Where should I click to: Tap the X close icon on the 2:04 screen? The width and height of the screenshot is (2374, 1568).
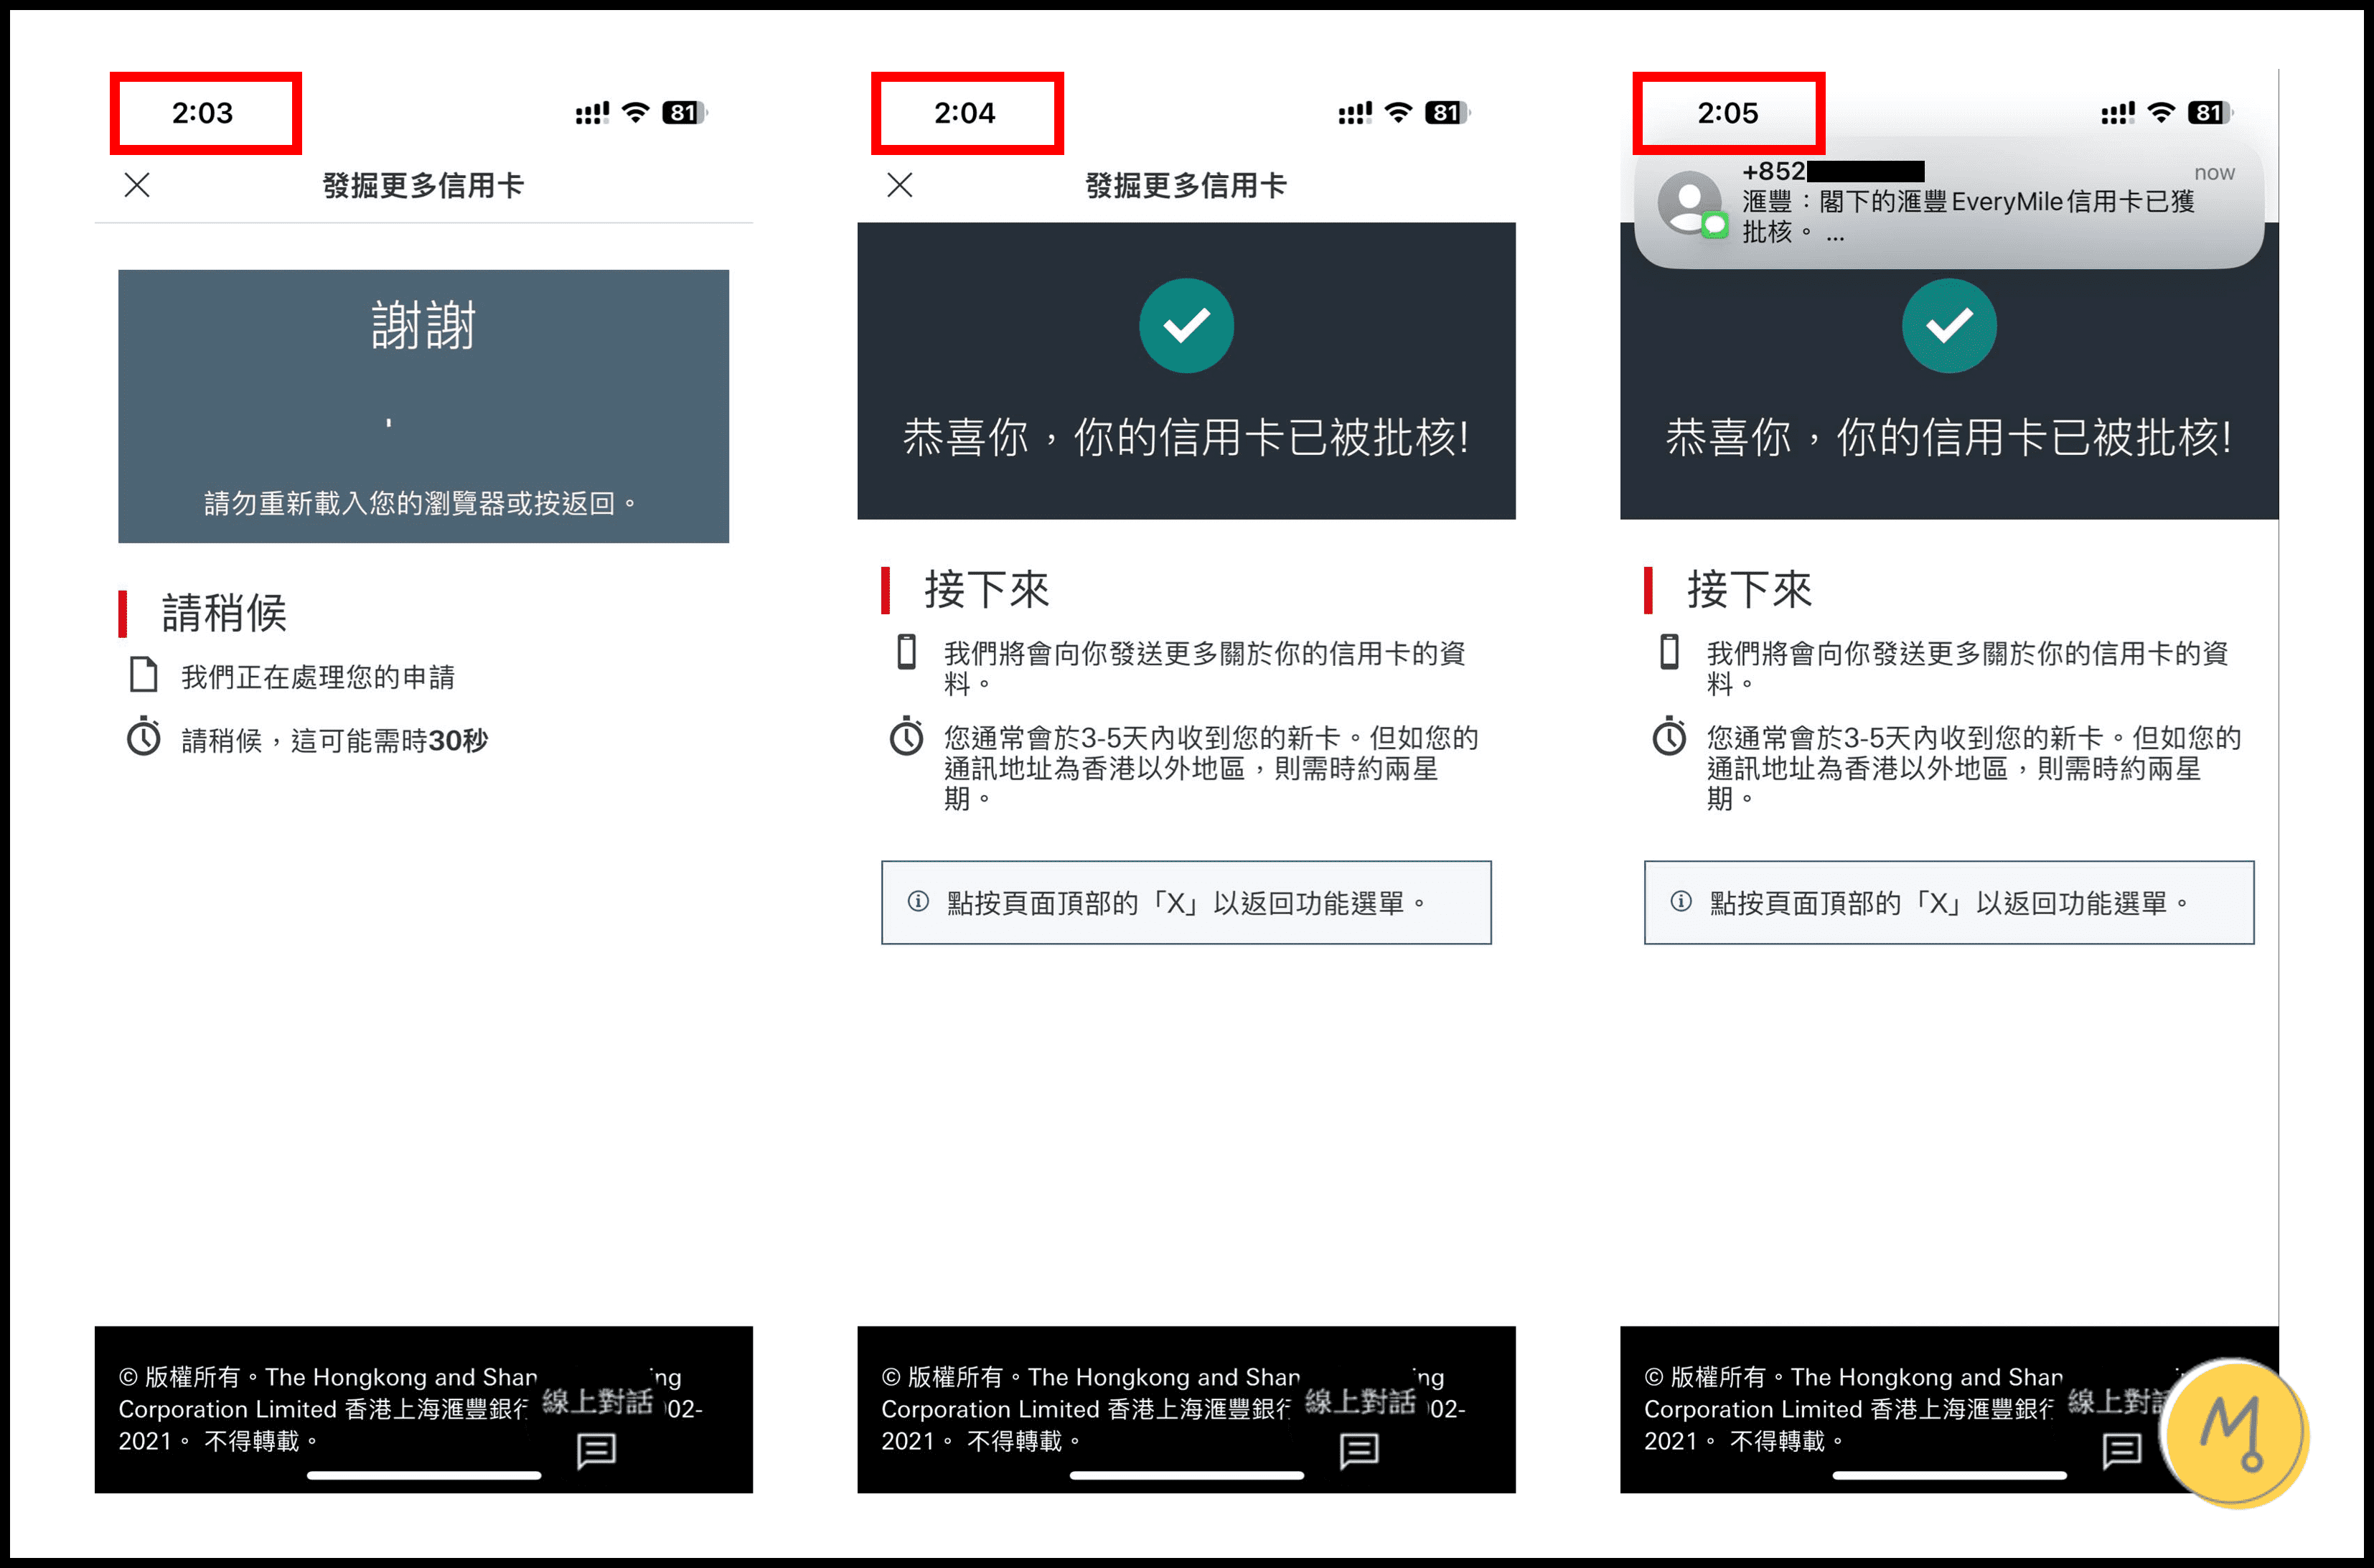(x=900, y=185)
